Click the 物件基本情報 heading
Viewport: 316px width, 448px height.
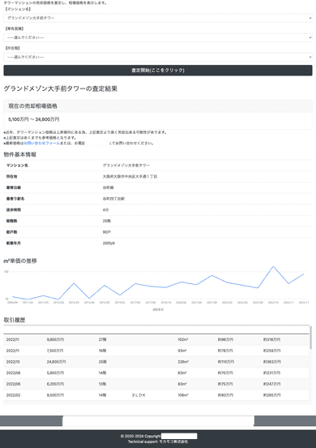coord(20,154)
